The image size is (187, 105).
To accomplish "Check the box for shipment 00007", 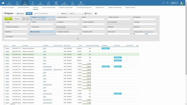I will click(x=5, y=66).
